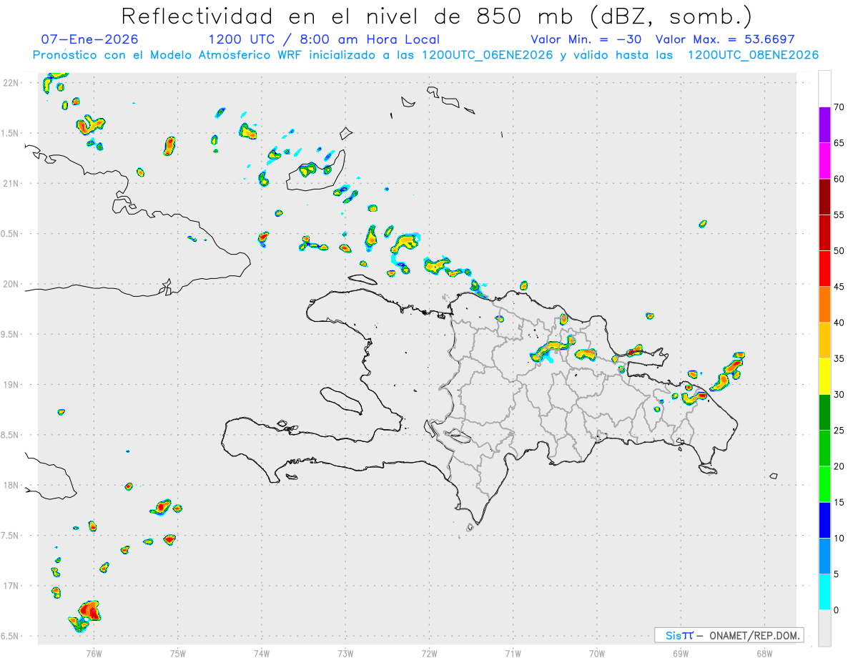Click the magenta 60–65 dBZ color swatch
Viewport: 858px width, 663px height.
click(824, 161)
